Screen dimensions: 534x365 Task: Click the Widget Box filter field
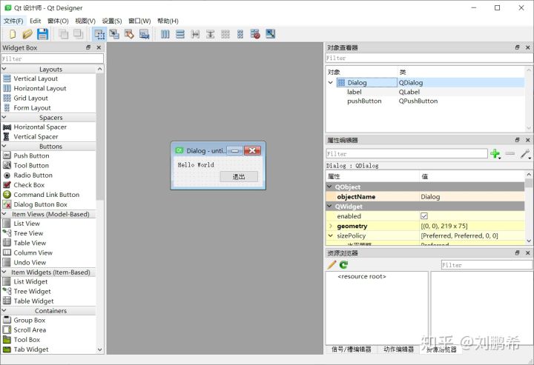53,58
